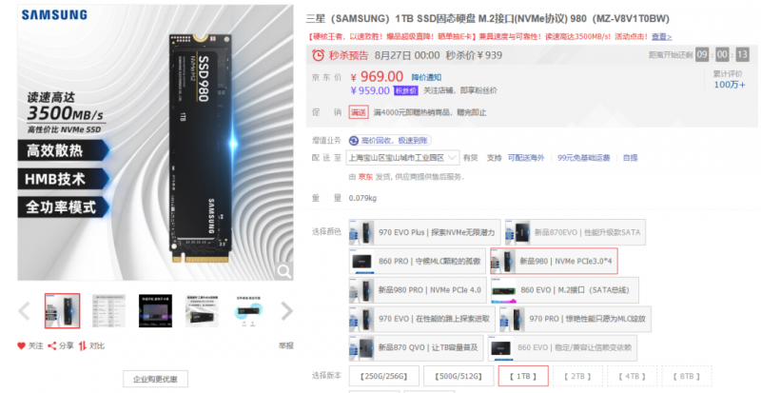Select the second product thumbnail with specs table
Image resolution: width=761 pixels, height=393 pixels.
108,311
